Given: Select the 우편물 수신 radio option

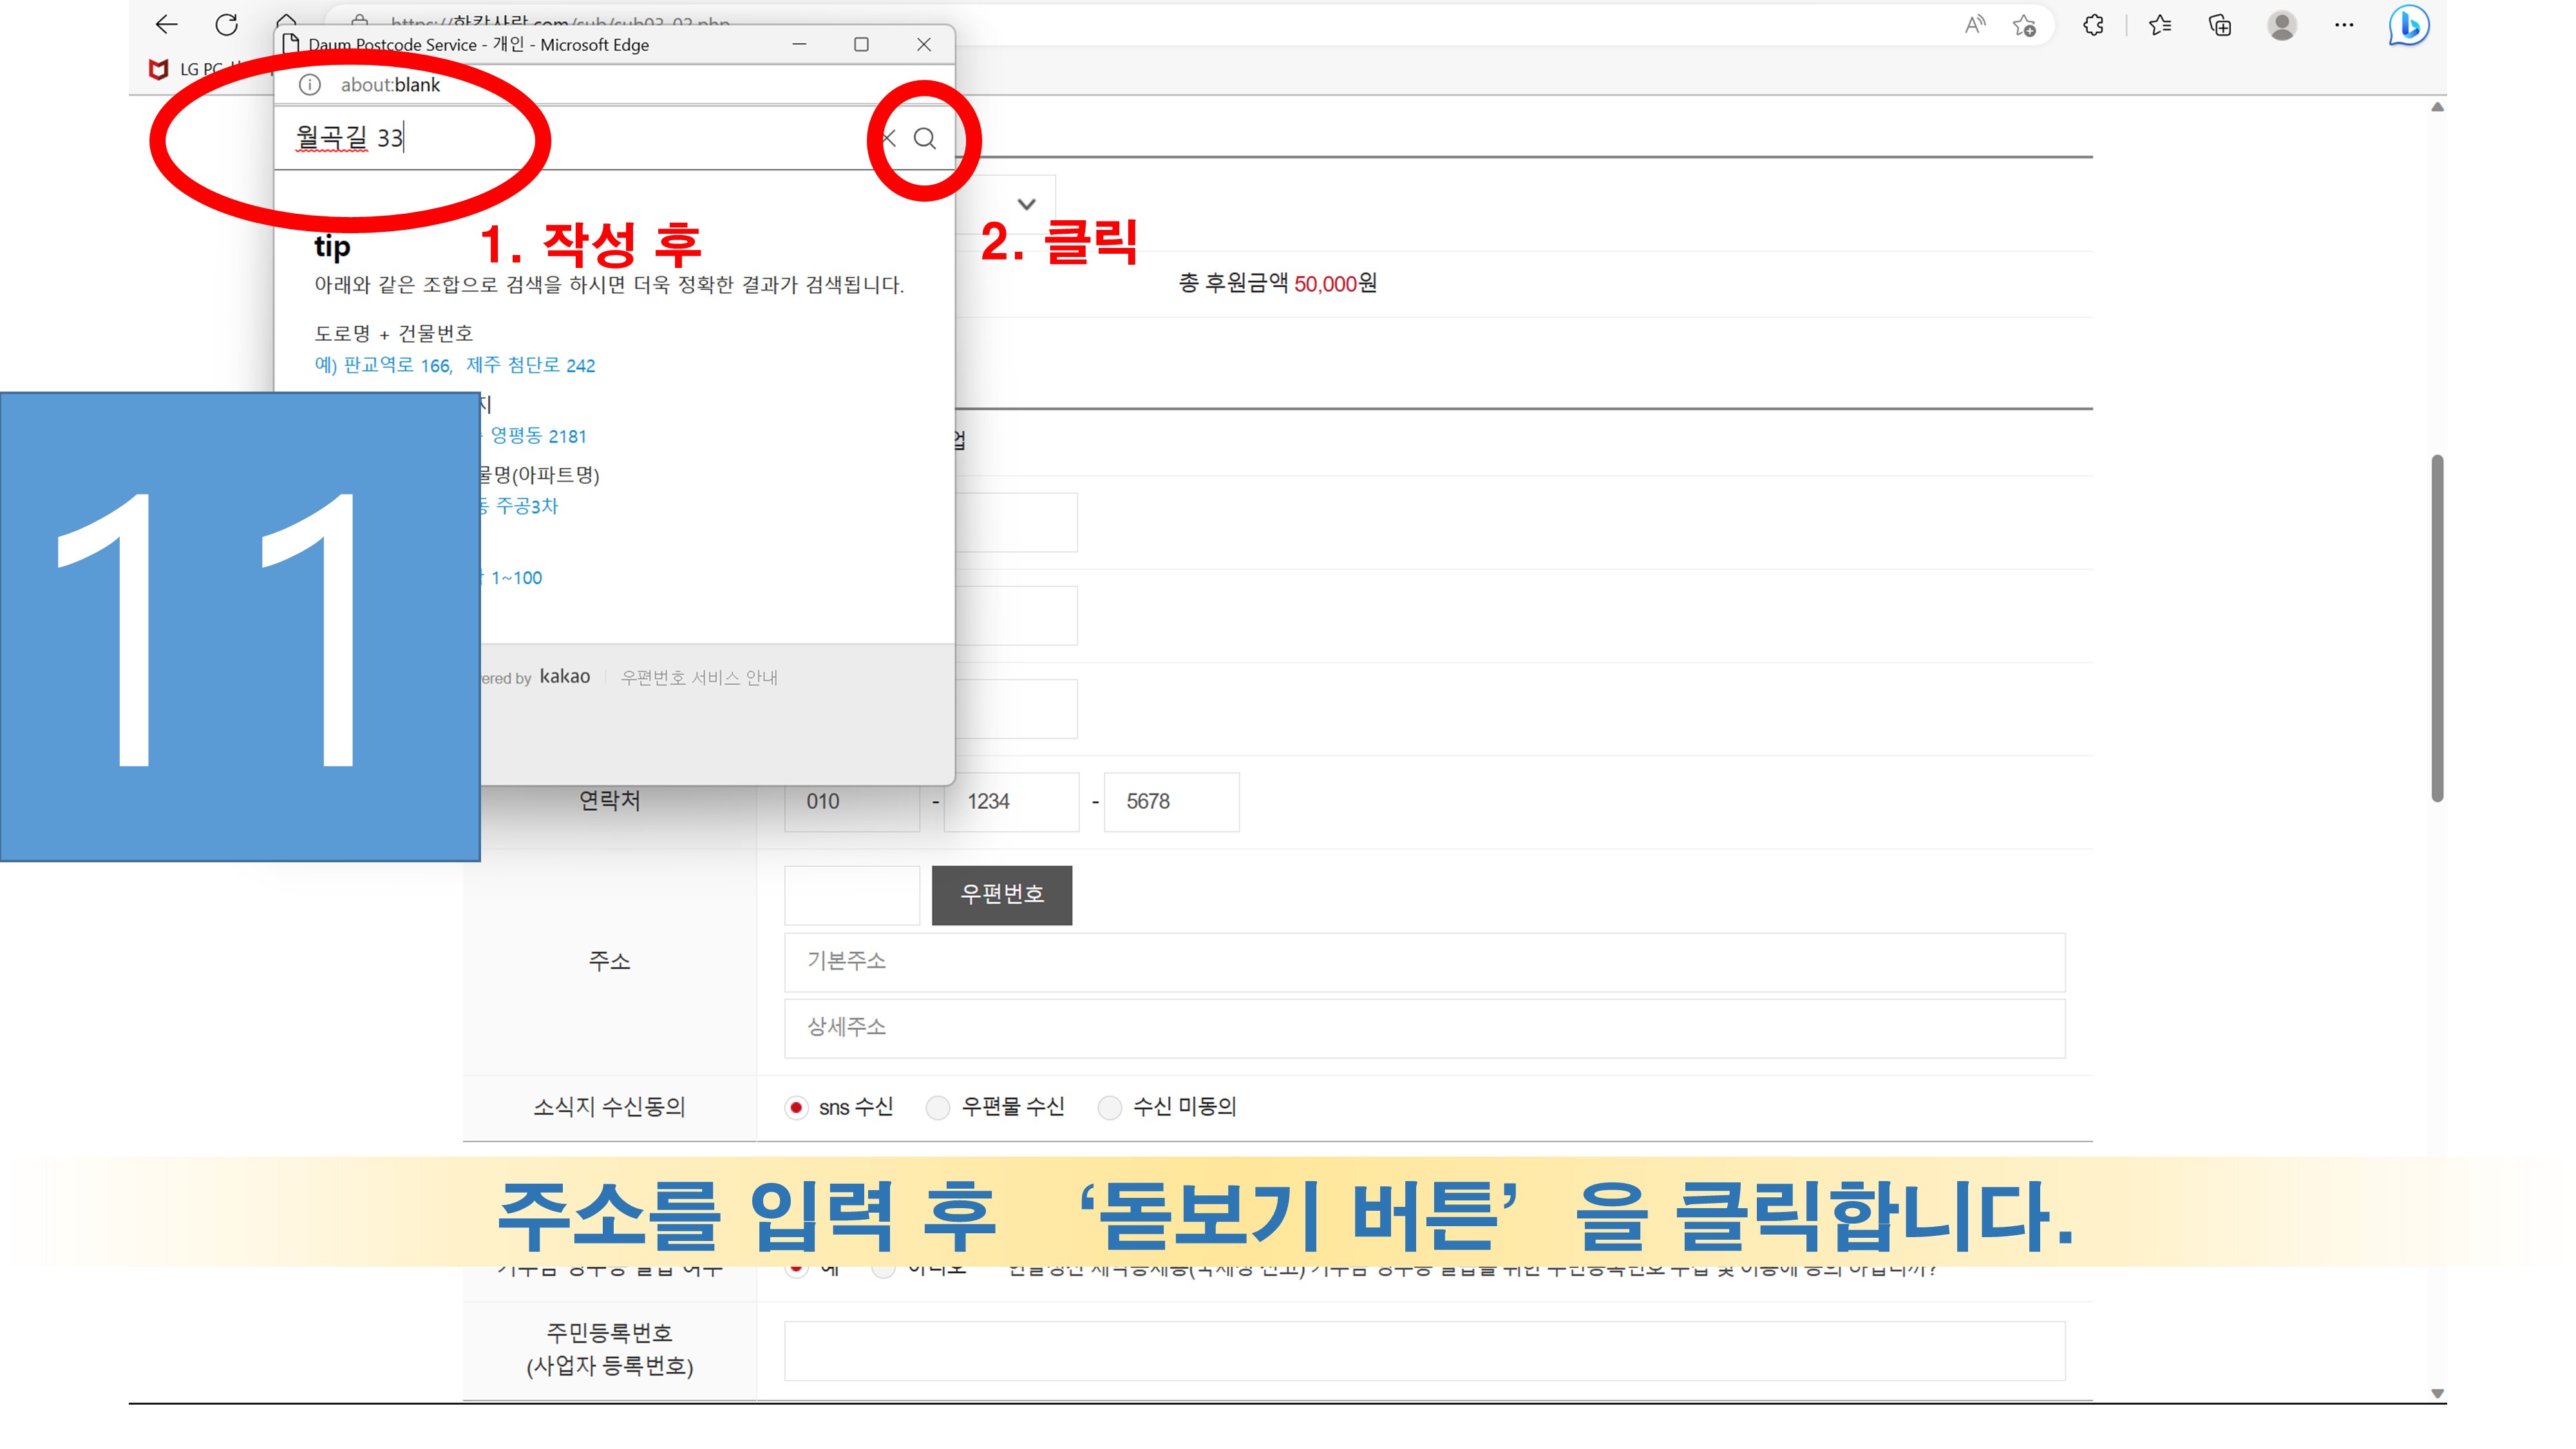Looking at the screenshot, I should point(937,1107).
